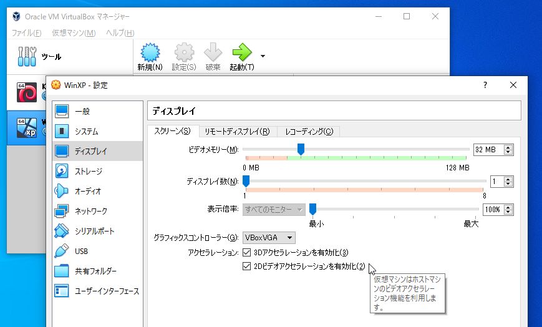Open the グラフィックスコントローラー VBoxVGA dropdown
Screen dimensions: 542x327
269,238
